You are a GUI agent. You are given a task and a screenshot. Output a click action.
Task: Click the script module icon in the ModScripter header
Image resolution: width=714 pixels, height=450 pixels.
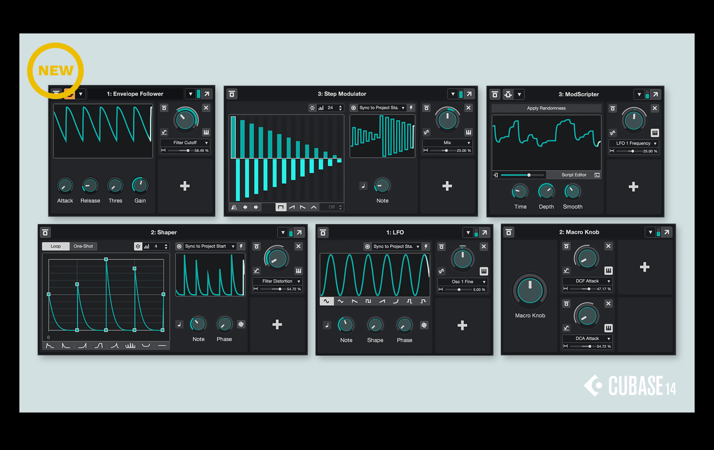(508, 94)
